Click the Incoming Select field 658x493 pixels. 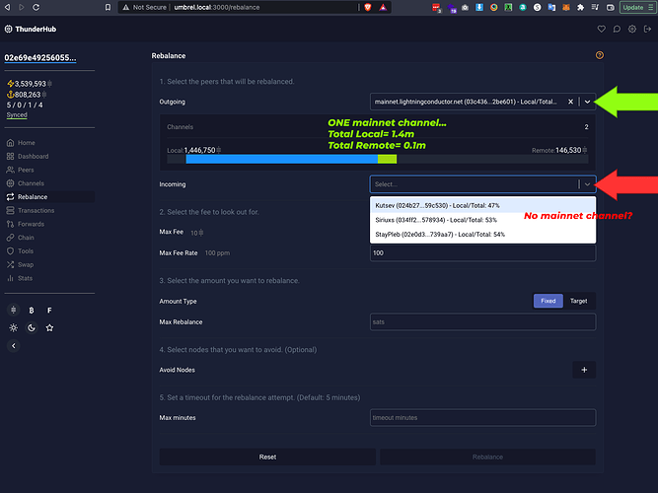[482, 184]
